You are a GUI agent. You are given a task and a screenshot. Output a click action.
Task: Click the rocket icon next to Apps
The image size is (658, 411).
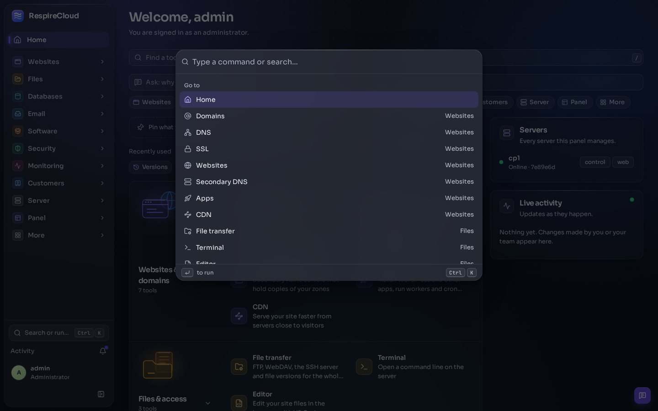pos(188,198)
